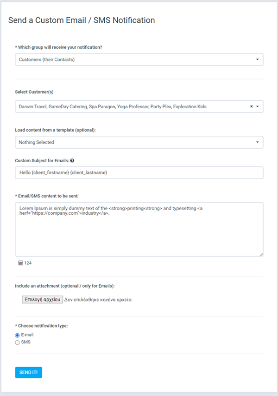Click the E-mail radio label text
278x396 pixels.
pos(27,335)
